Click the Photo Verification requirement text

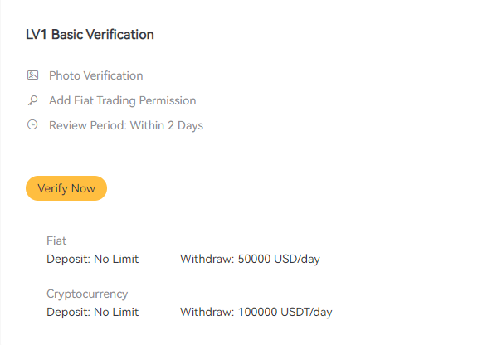[x=96, y=75]
